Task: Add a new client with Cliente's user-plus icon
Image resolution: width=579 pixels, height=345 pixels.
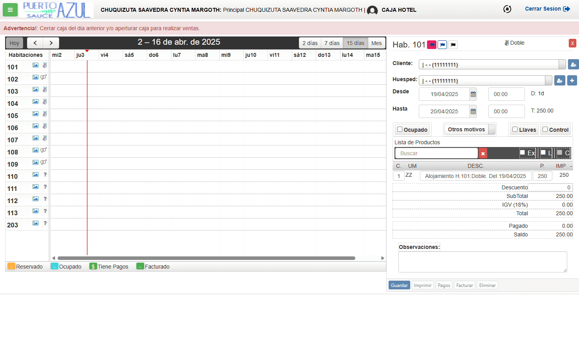Action: [573, 64]
